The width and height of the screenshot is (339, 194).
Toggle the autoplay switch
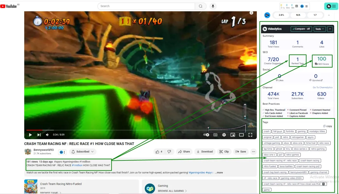[x=207, y=135]
